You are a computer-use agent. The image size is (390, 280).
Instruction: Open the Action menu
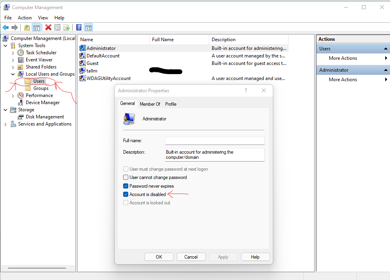click(x=25, y=18)
